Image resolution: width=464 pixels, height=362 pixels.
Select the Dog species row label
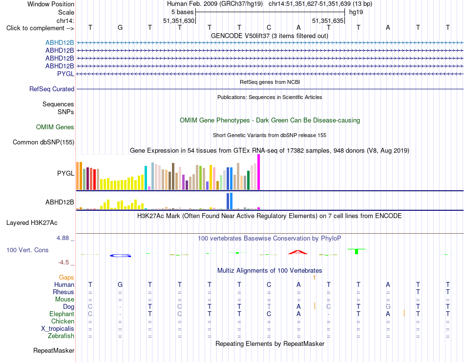coord(68,307)
